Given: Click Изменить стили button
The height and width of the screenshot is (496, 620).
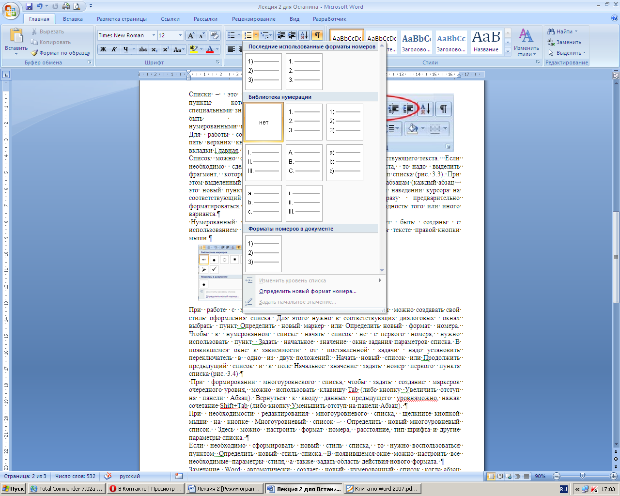Looking at the screenshot, I should coord(527,42).
